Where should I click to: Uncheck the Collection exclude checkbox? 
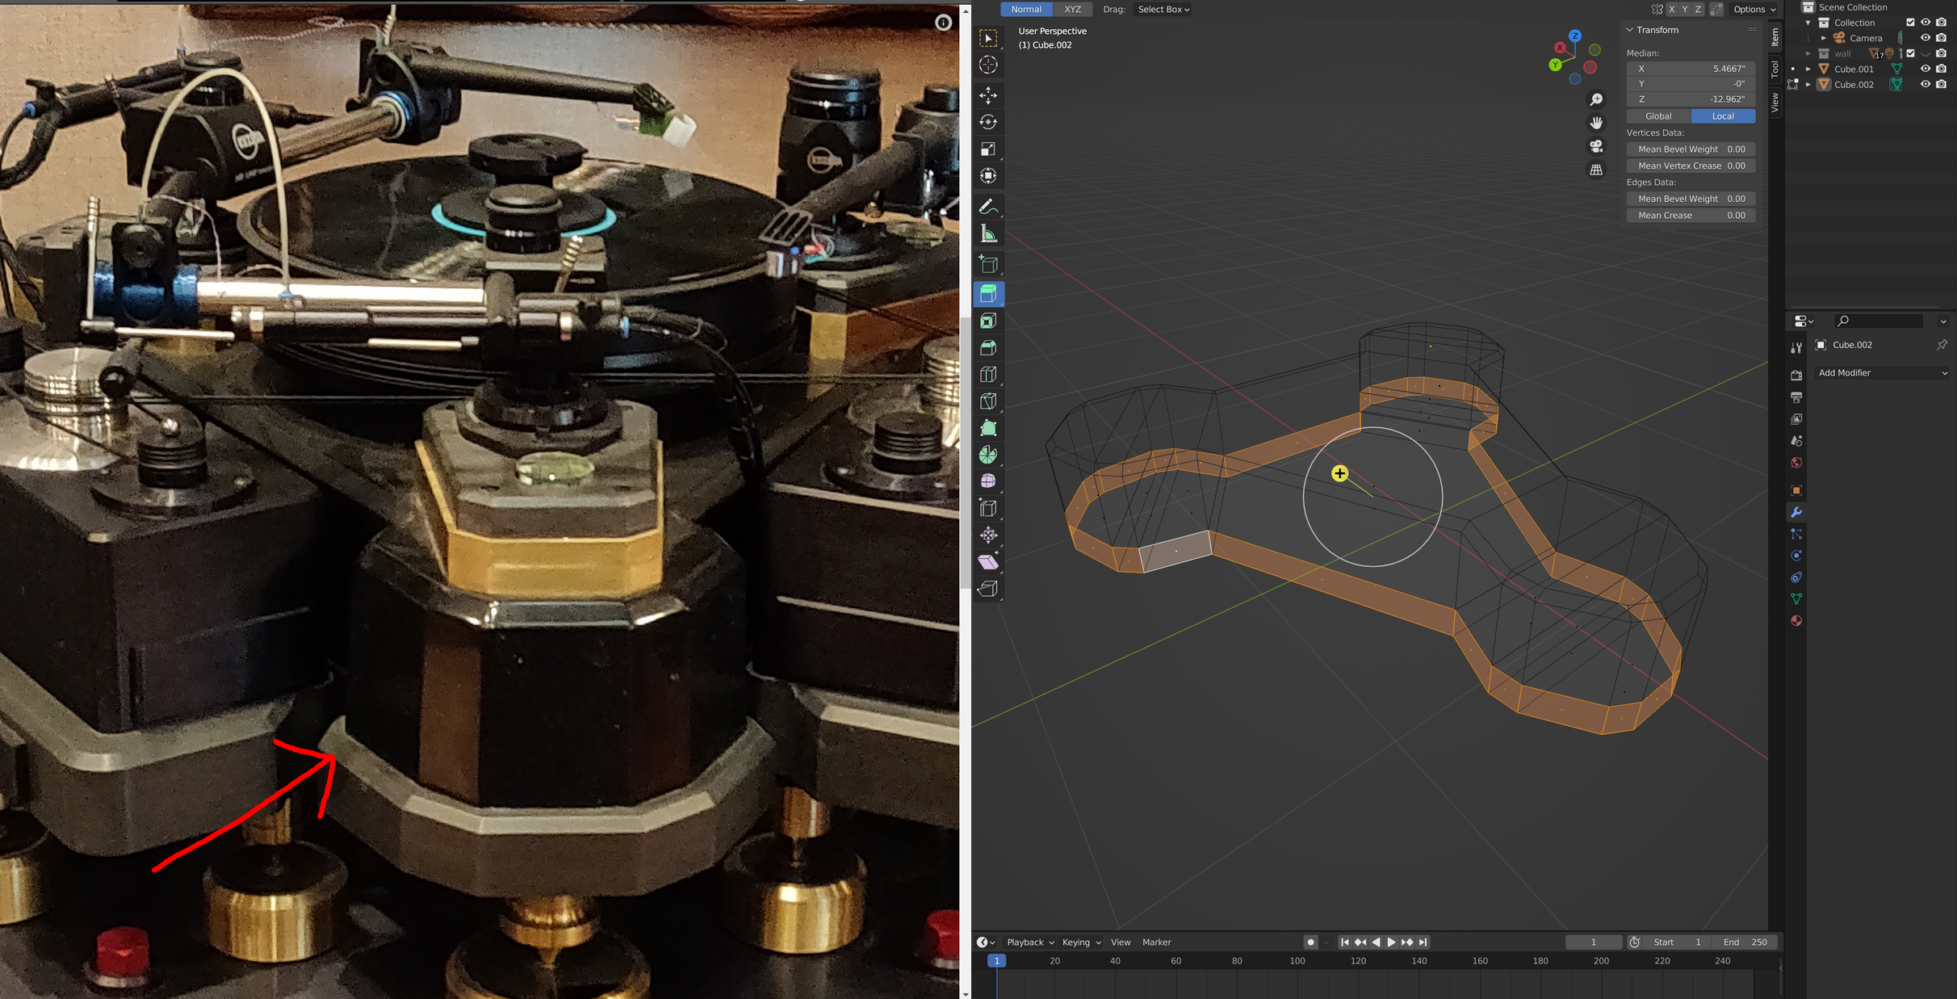(1910, 23)
